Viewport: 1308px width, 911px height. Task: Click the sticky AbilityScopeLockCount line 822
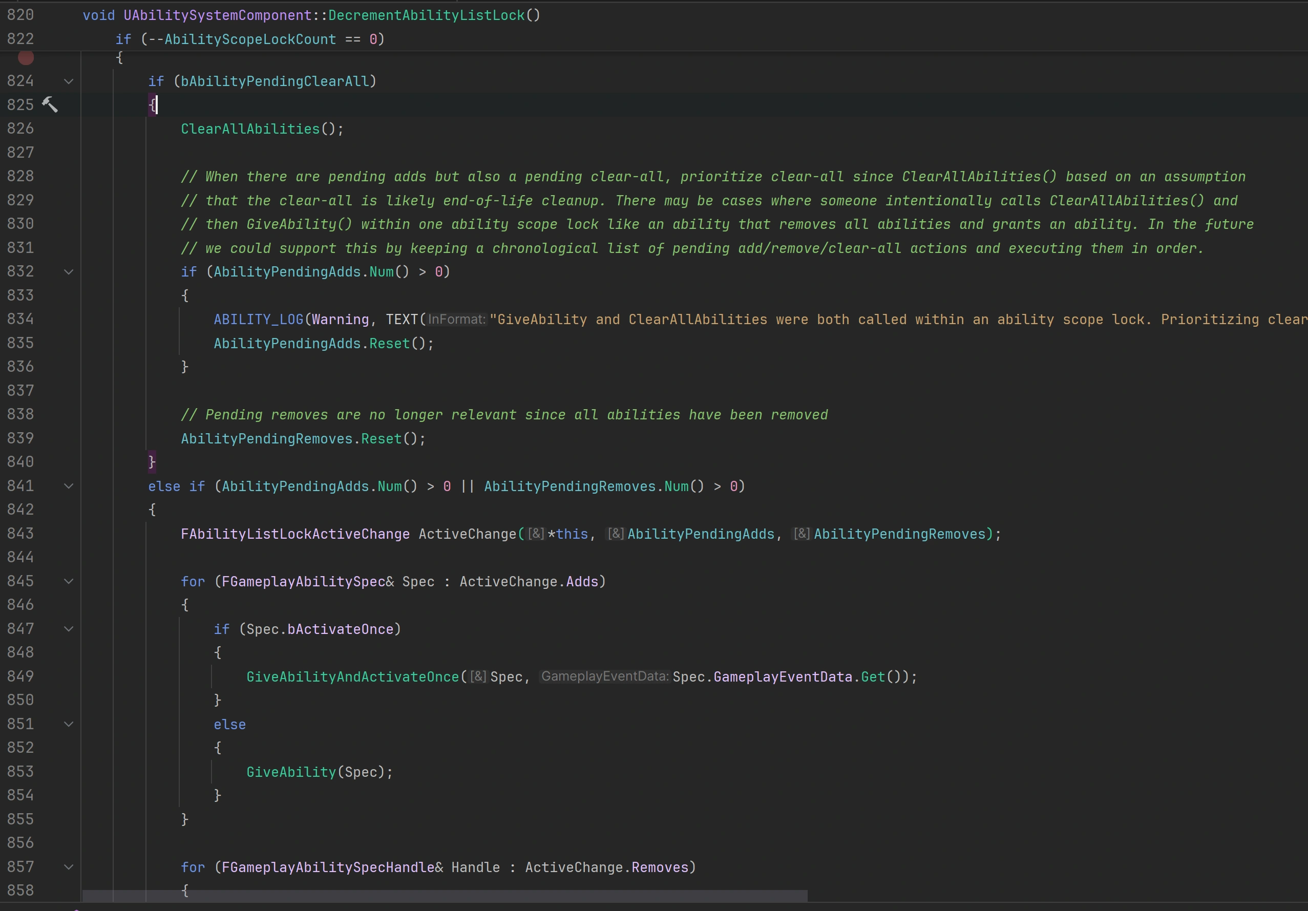pyautogui.click(x=250, y=39)
